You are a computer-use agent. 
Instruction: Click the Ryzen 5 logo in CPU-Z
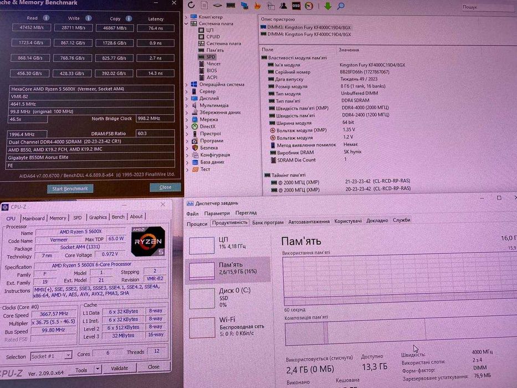click(x=148, y=241)
